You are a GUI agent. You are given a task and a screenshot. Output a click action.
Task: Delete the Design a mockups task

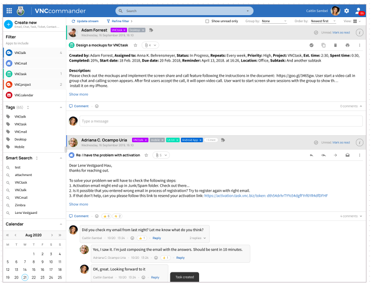click(x=335, y=45)
